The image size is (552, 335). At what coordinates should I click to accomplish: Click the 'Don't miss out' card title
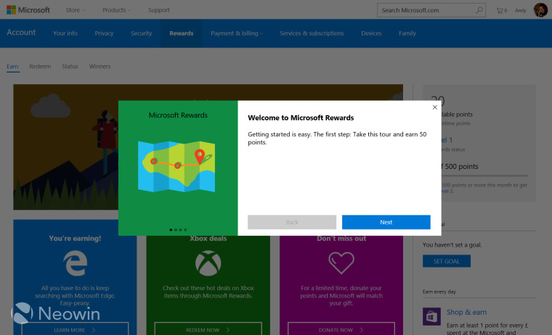point(341,239)
